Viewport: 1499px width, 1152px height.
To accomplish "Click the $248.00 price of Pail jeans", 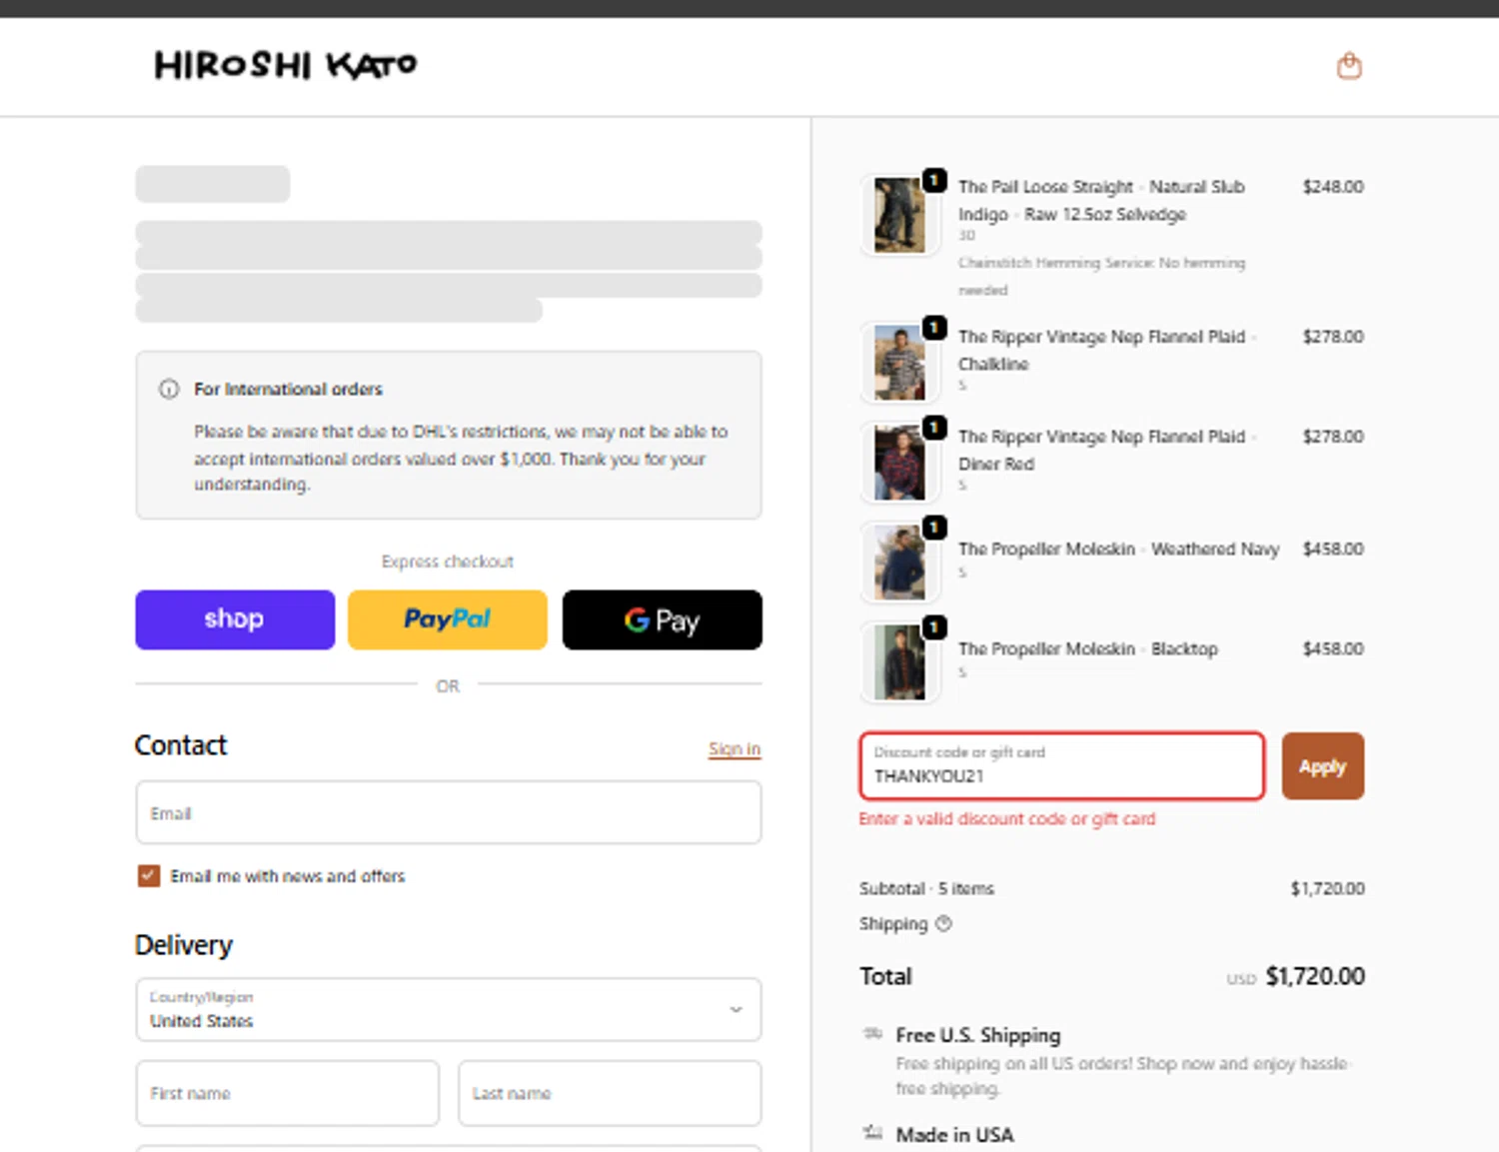I will coord(1332,187).
